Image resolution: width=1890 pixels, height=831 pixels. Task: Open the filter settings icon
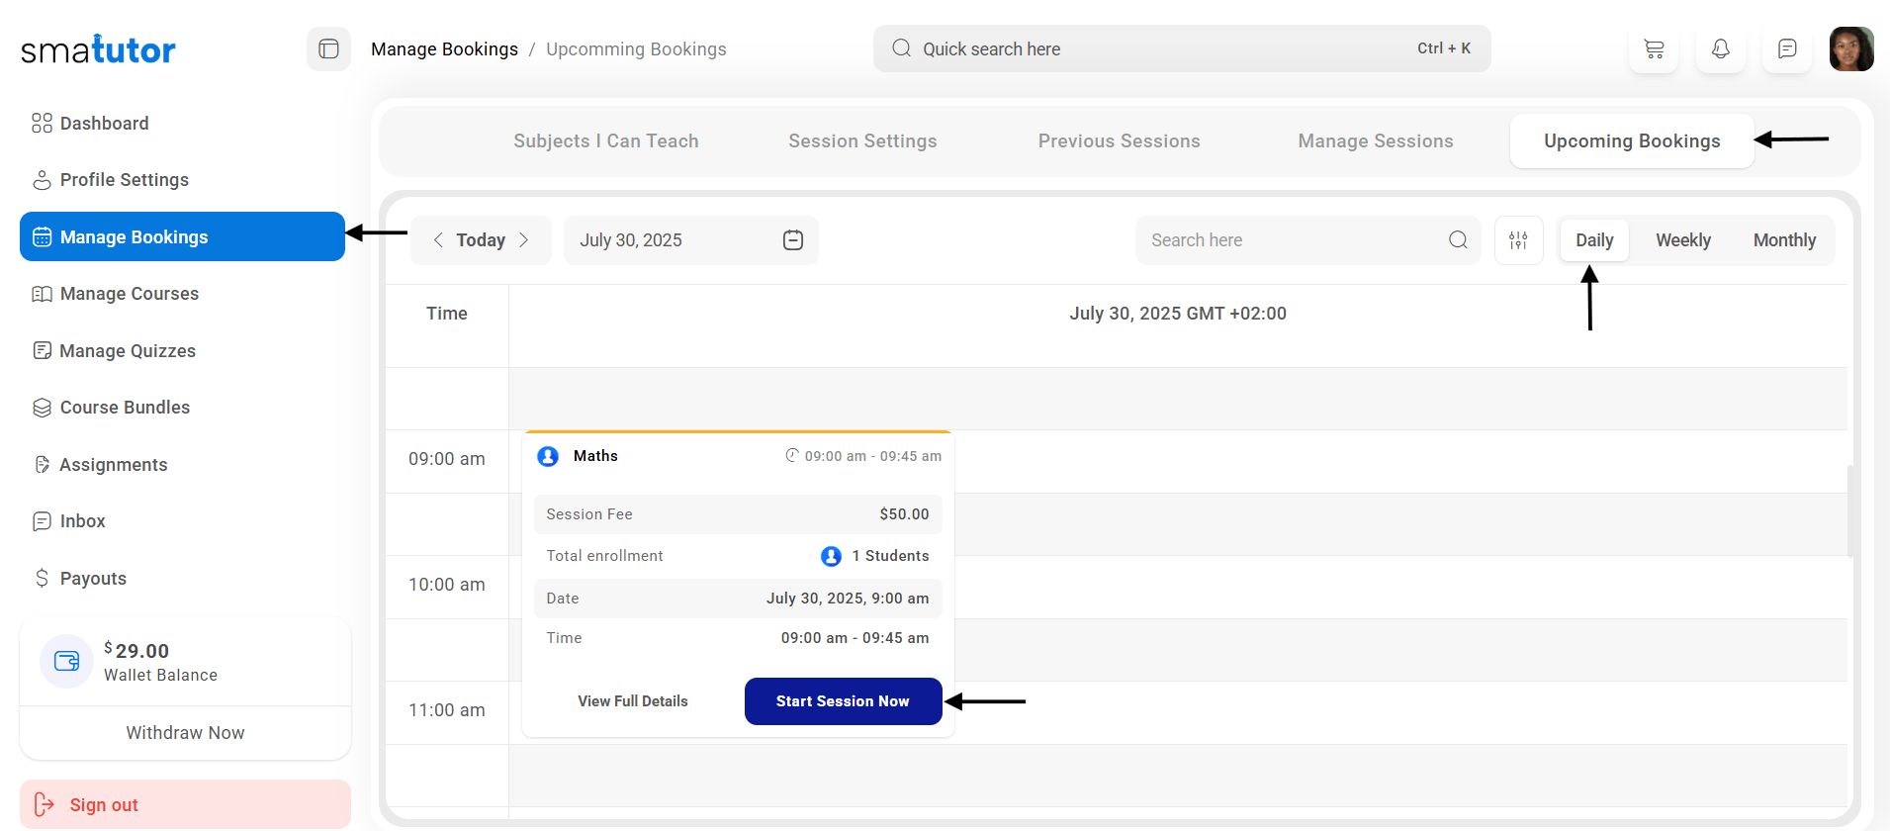1518,240
